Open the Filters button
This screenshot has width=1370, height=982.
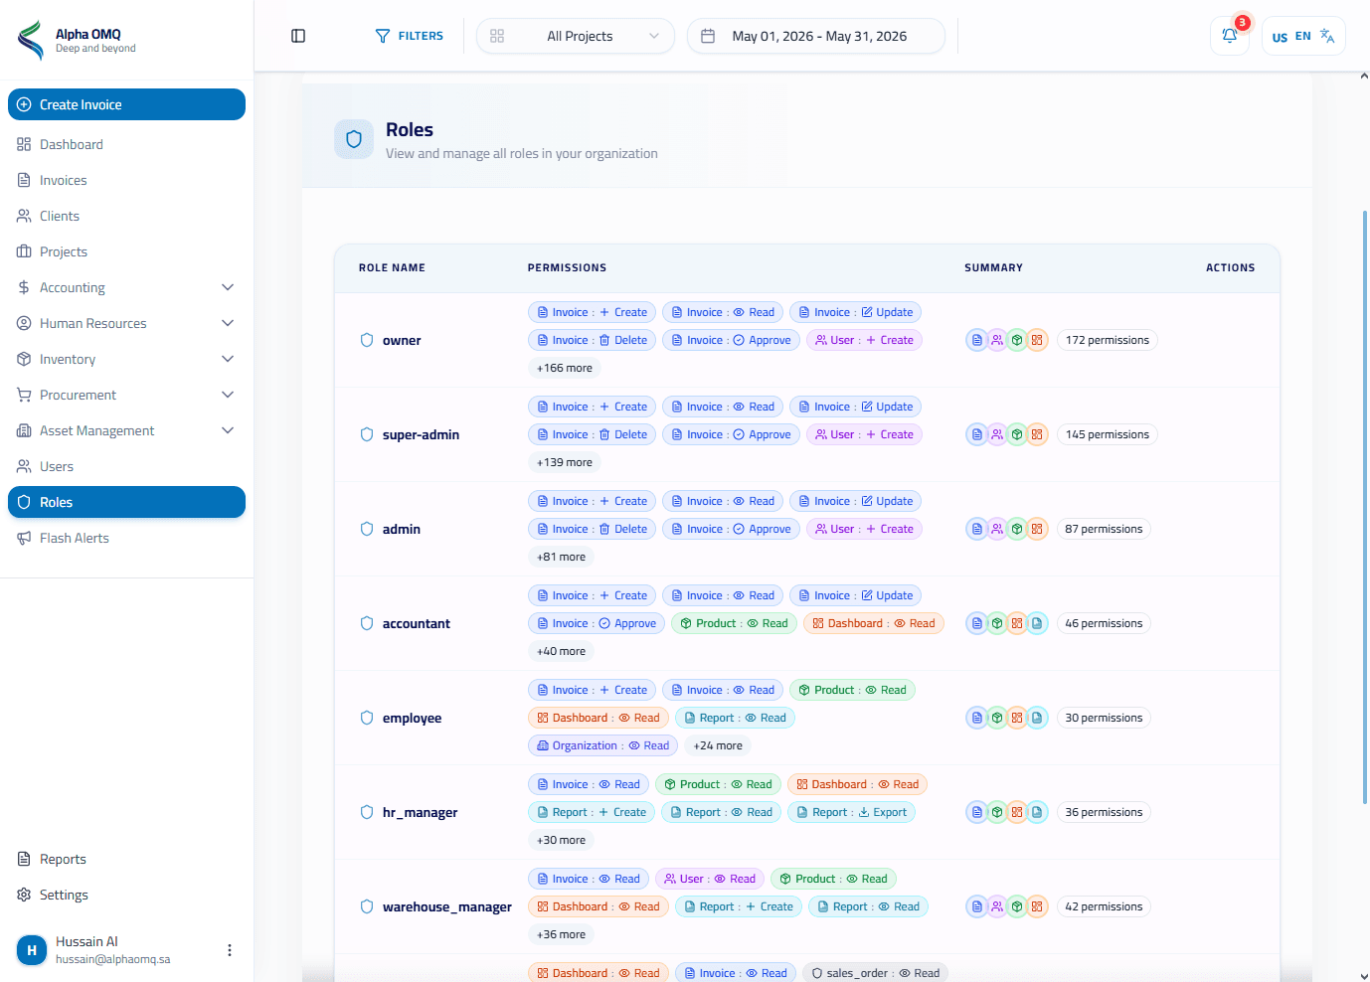pos(409,36)
